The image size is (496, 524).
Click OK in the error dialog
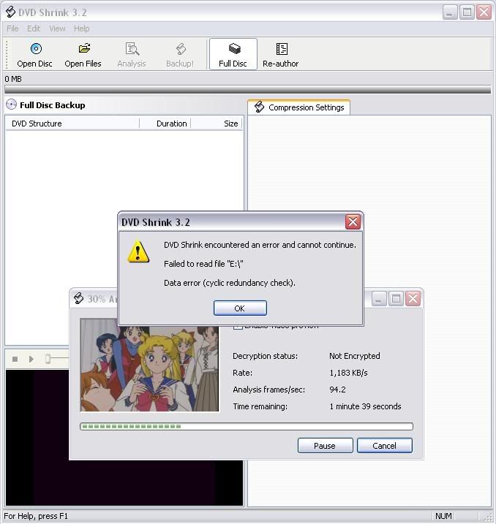pos(240,308)
